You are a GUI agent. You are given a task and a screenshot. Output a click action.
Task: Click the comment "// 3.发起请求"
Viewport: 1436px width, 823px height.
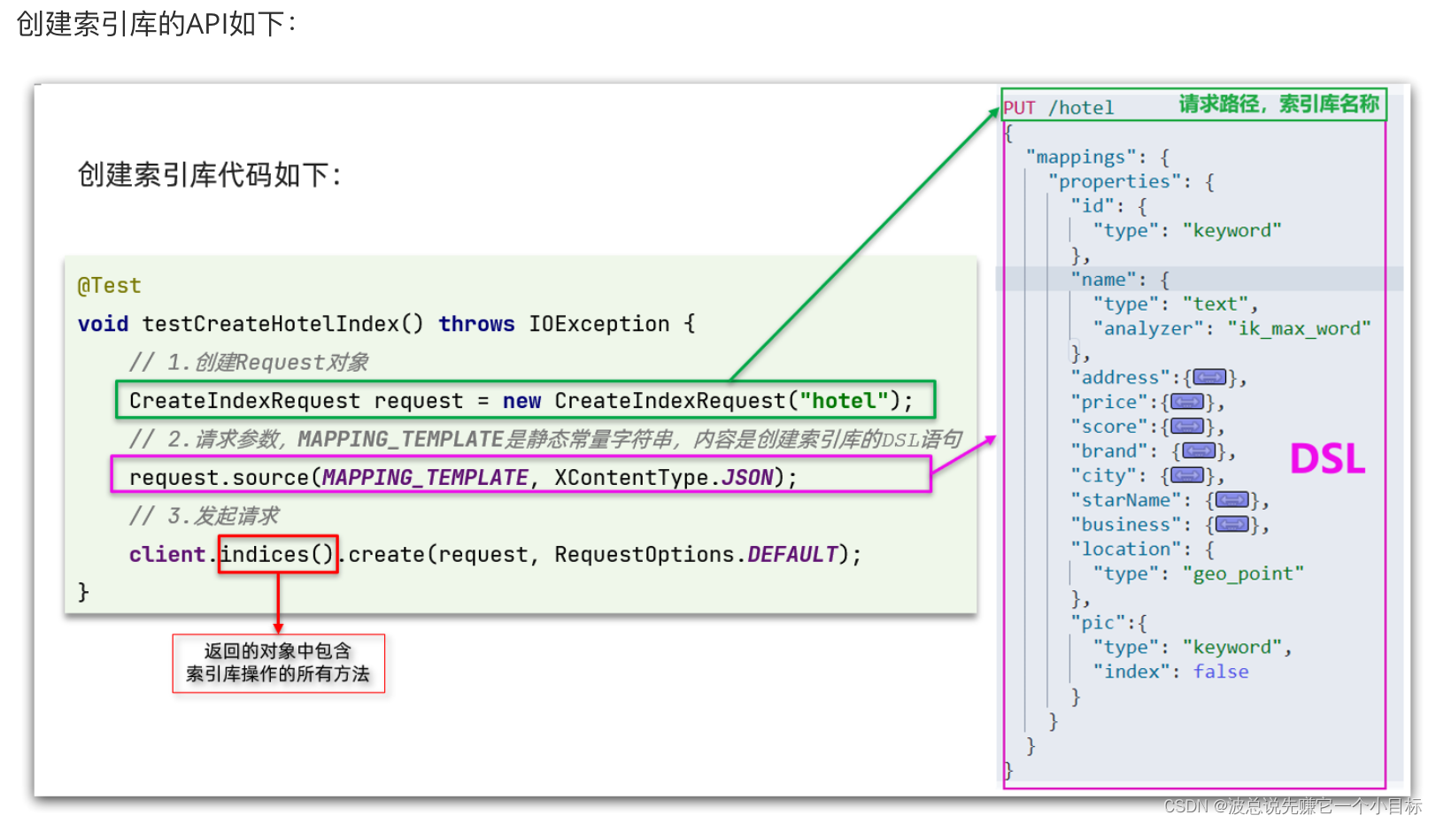coord(204,516)
